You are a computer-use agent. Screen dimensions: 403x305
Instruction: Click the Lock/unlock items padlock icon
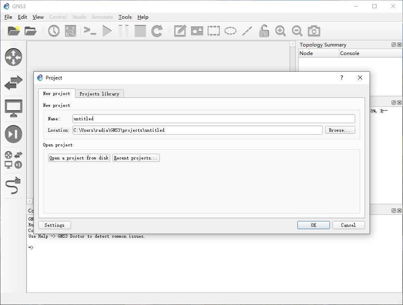point(263,31)
